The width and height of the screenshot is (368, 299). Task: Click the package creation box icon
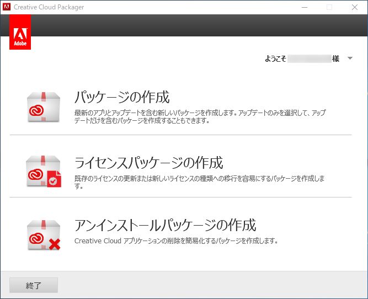click(x=44, y=107)
